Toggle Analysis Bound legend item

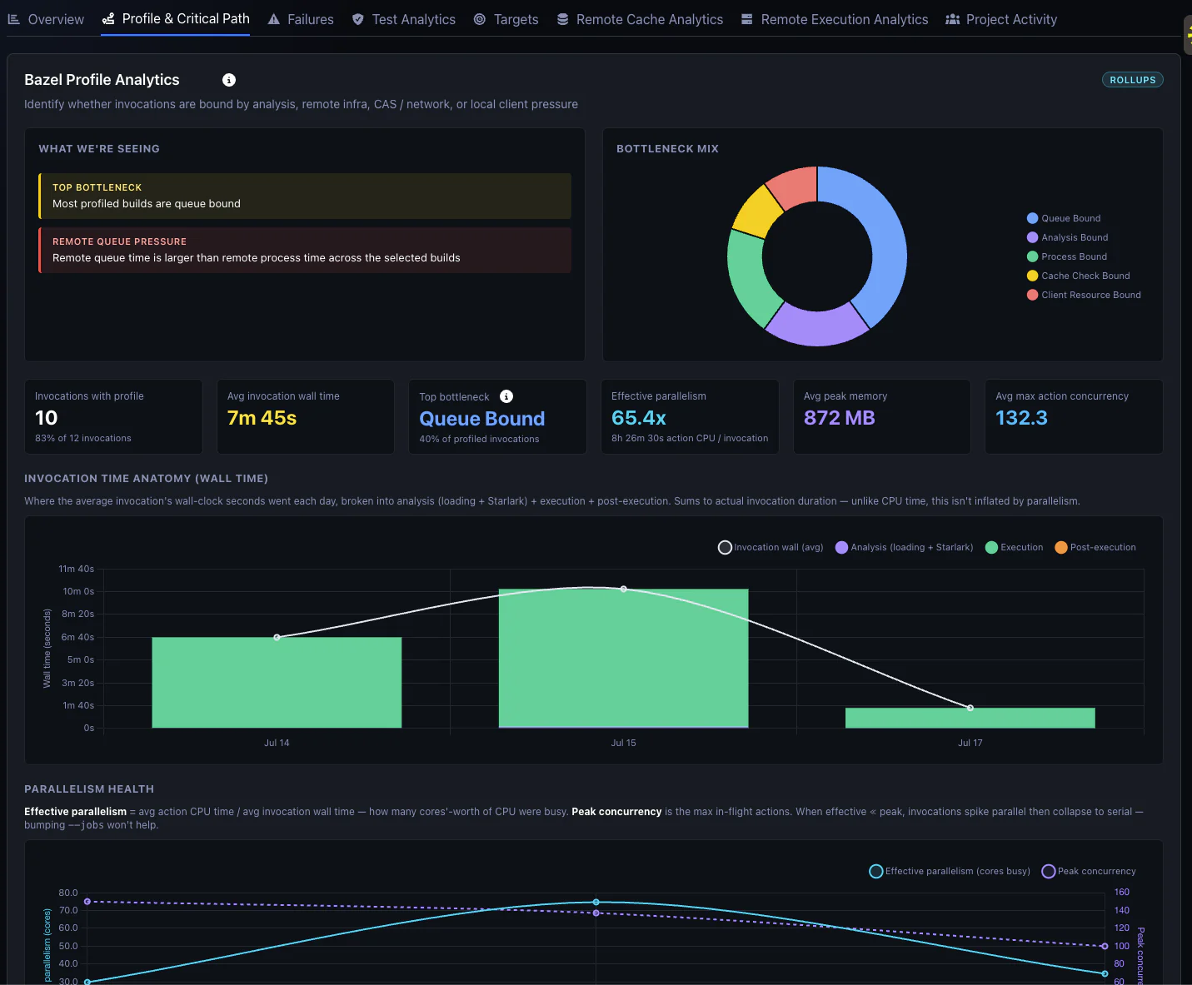point(1067,237)
